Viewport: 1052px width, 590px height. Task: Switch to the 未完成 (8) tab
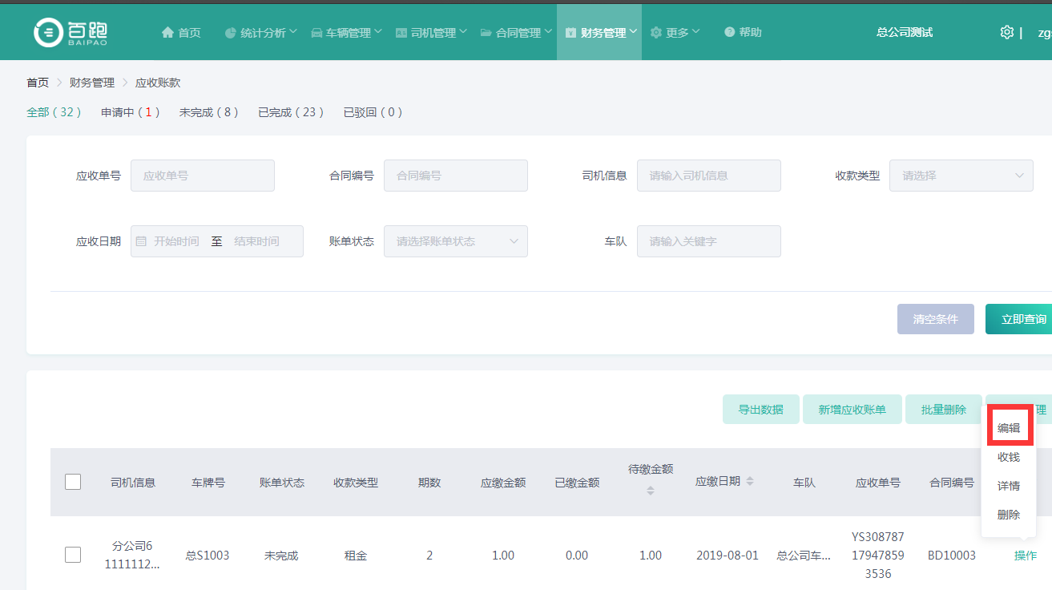tap(208, 112)
